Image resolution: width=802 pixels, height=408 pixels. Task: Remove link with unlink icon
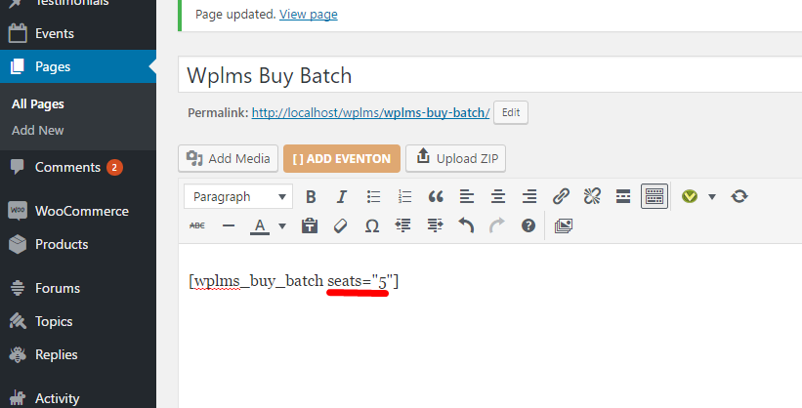592,196
